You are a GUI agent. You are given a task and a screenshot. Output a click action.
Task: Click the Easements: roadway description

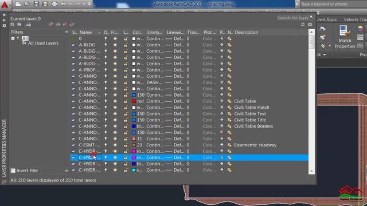[255, 145]
